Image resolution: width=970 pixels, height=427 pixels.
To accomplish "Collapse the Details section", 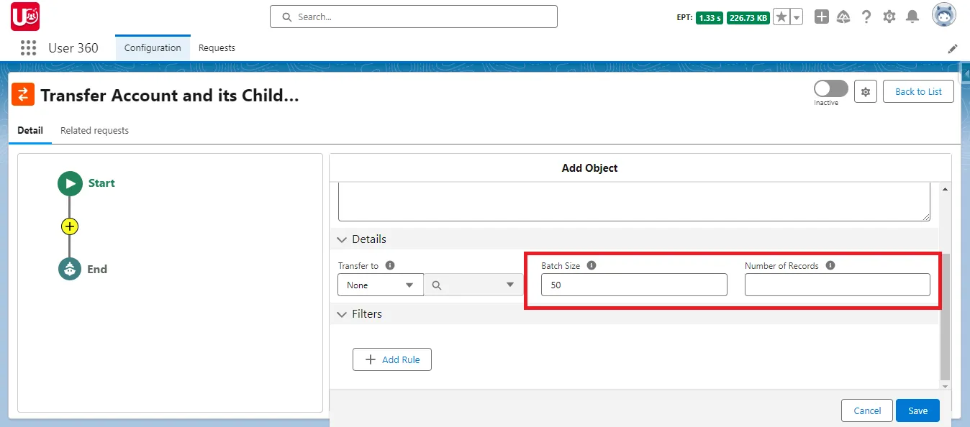I will (x=342, y=239).
